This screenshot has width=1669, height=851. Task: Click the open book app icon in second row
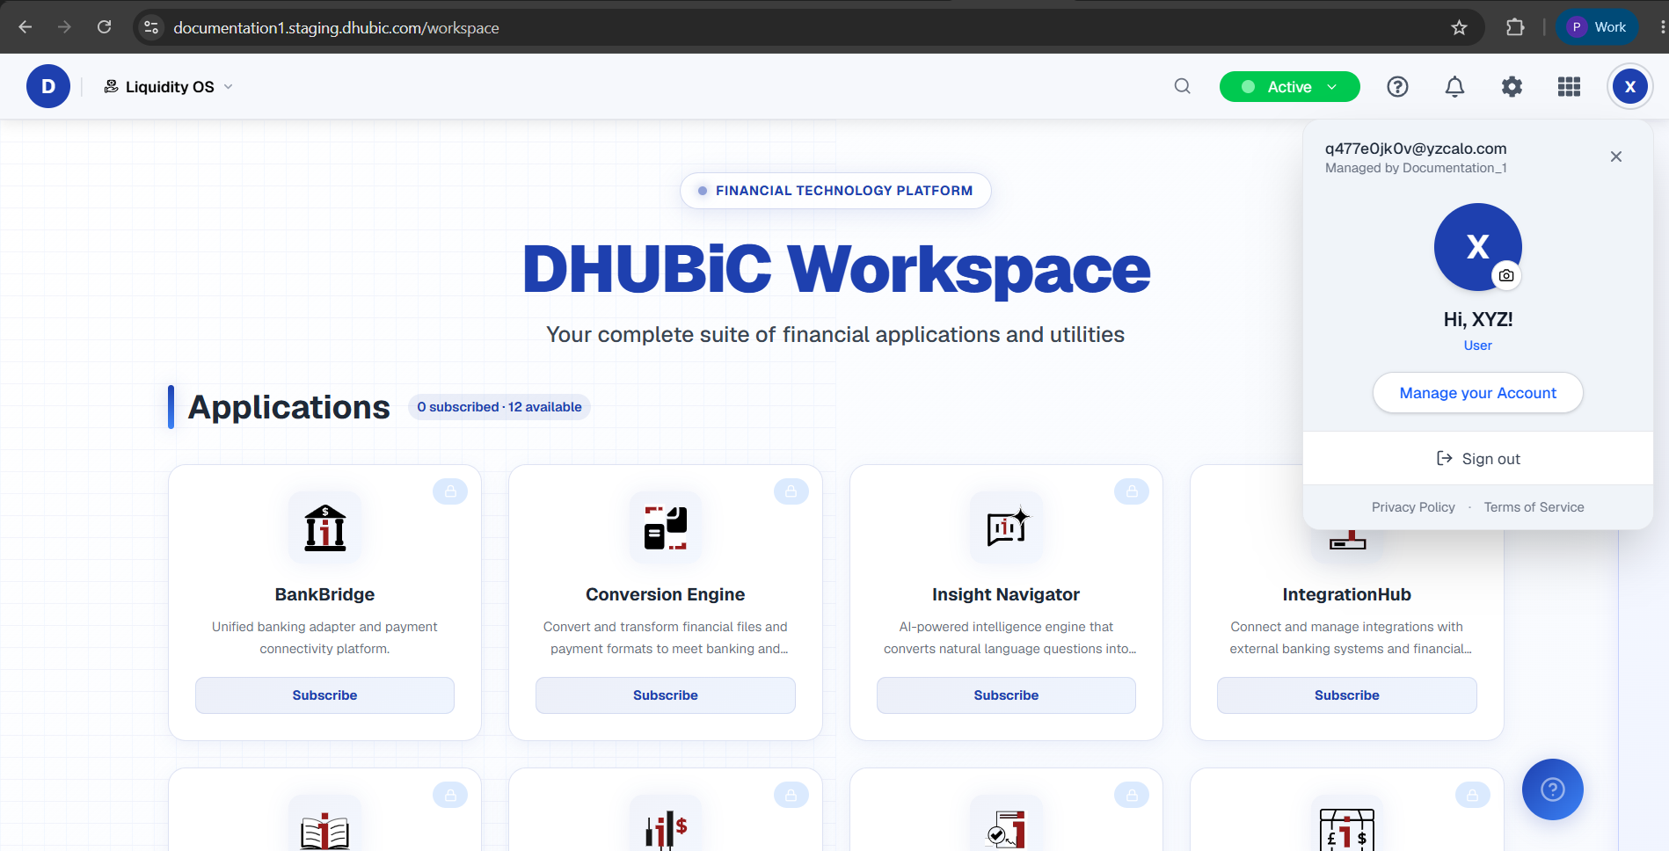tap(324, 829)
